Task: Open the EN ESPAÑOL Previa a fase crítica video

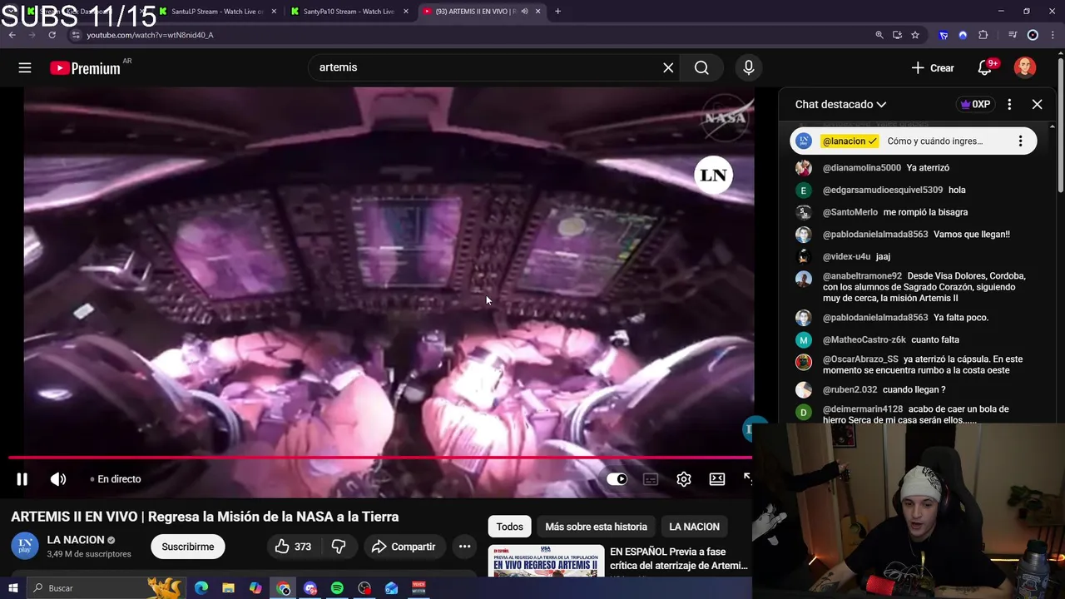Action: click(x=679, y=559)
